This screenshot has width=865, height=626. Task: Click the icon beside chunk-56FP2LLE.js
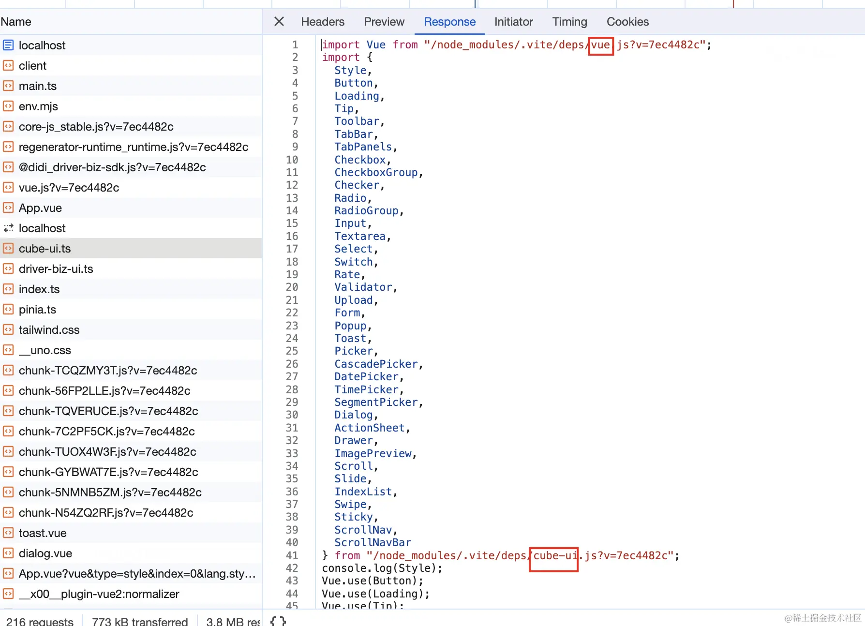(8, 391)
